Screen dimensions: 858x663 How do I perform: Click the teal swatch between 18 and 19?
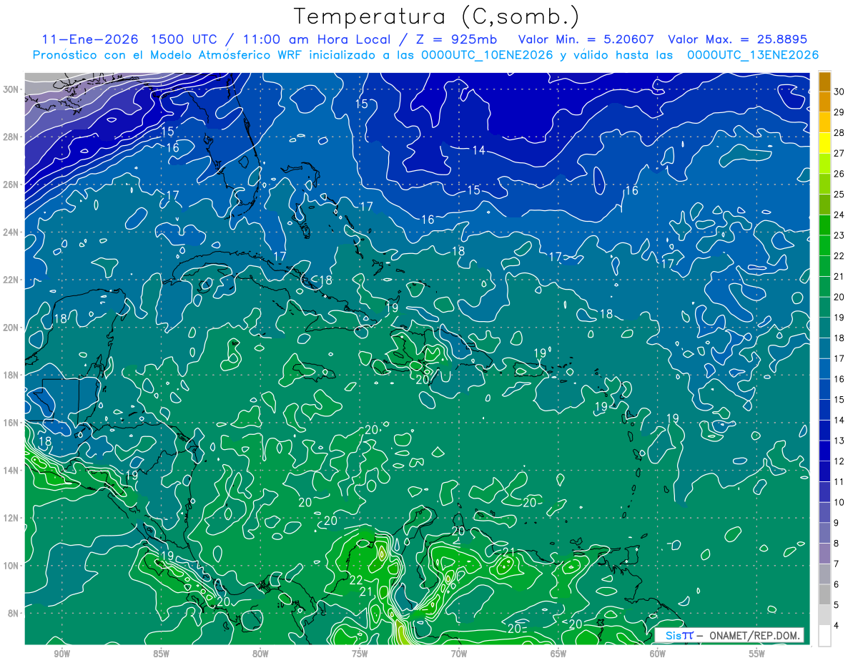tap(824, 328)
